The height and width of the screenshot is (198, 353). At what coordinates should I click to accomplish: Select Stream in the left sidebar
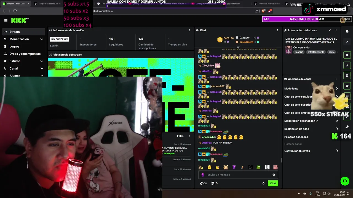pos(23,32)
